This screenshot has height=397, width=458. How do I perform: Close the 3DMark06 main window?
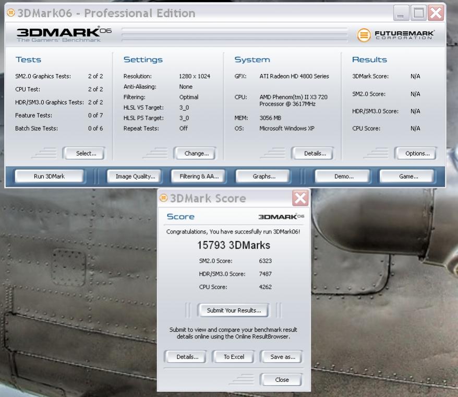point(436,13)
